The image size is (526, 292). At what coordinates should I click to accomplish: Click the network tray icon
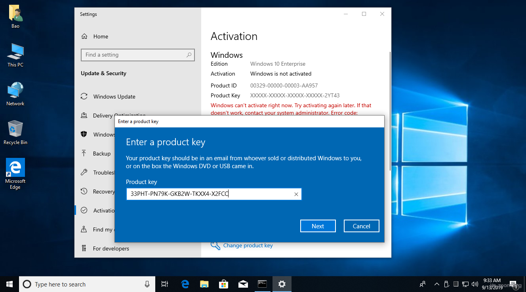coord(465,284)
